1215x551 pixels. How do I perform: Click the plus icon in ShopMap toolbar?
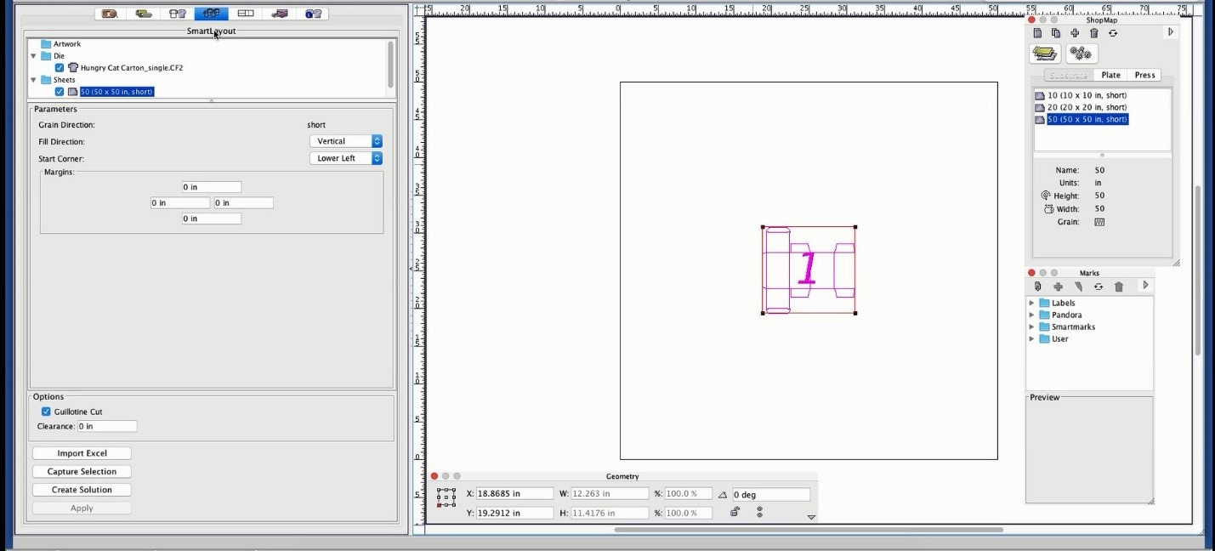[1075, 33]
